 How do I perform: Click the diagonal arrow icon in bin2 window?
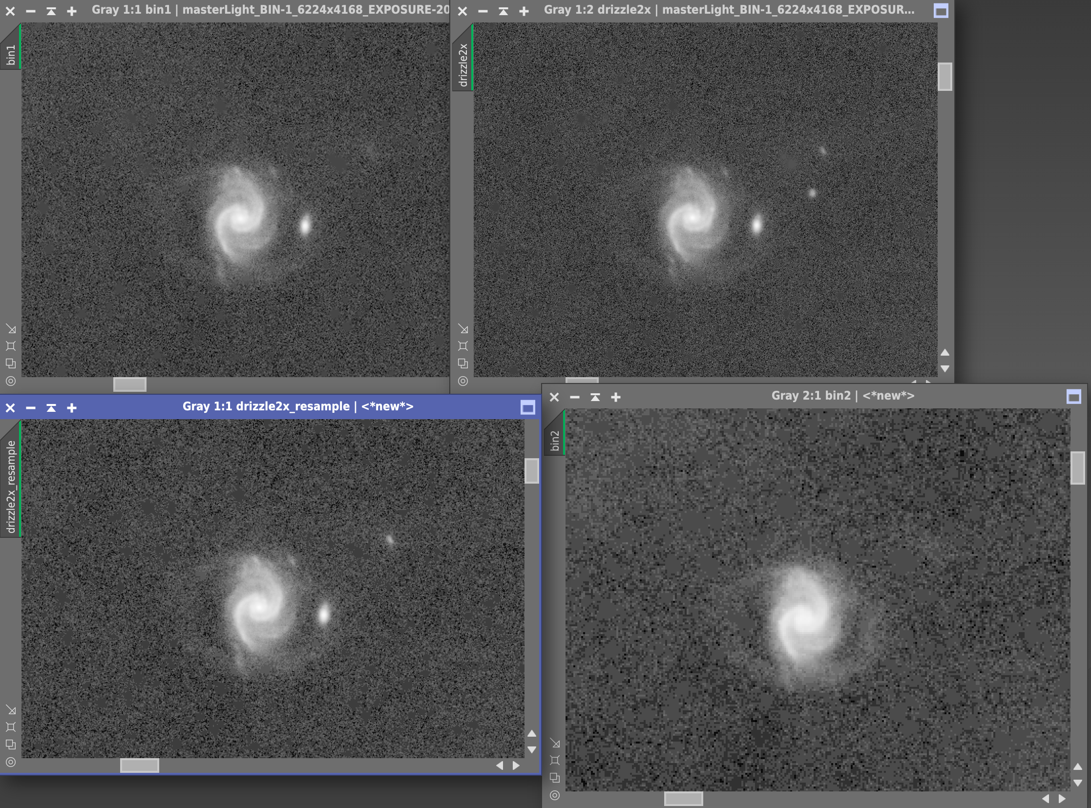(x=555, y=743)
